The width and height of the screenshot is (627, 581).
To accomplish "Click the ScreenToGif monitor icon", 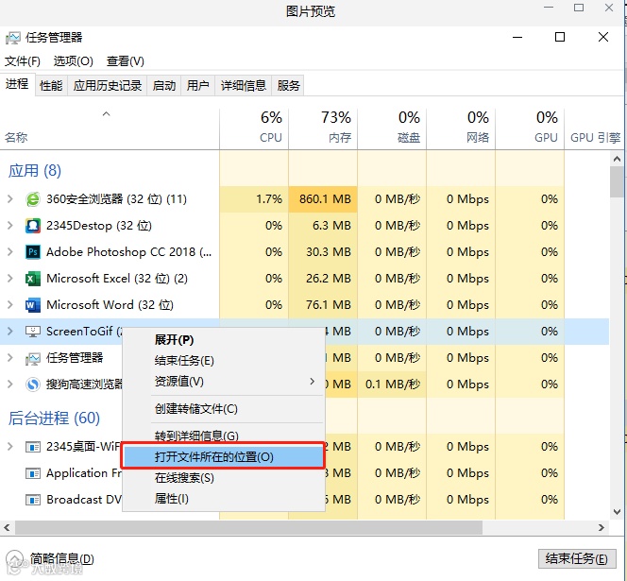I will point(33,332).
